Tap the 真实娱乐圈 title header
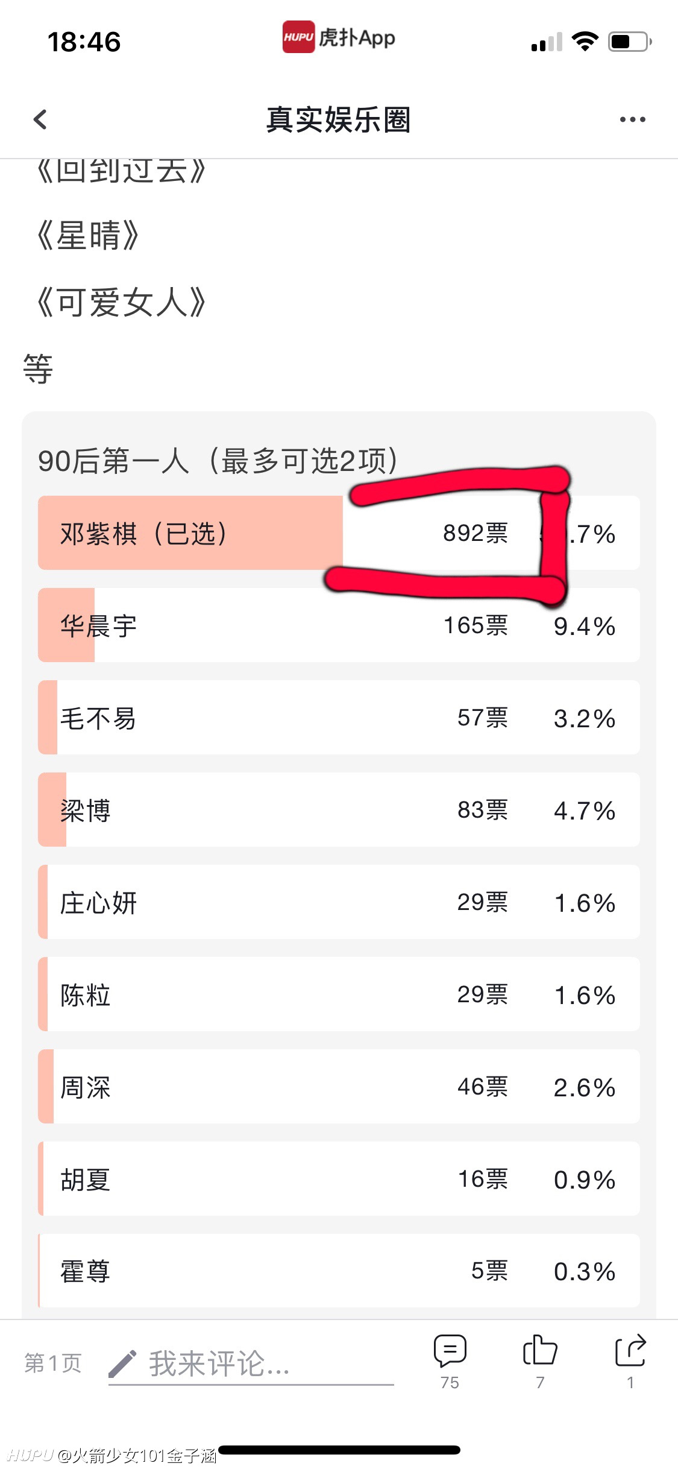The image size is (678, 1469). [339, 119]
